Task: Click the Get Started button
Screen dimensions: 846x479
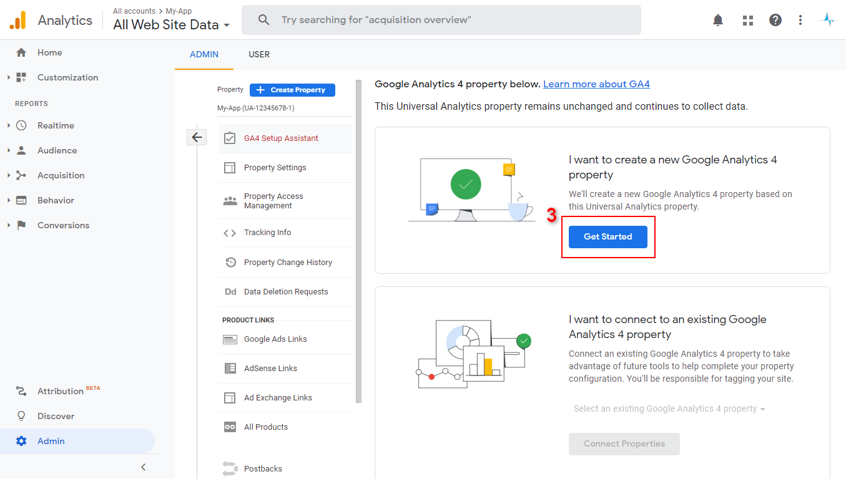Action: coord(608,237)
